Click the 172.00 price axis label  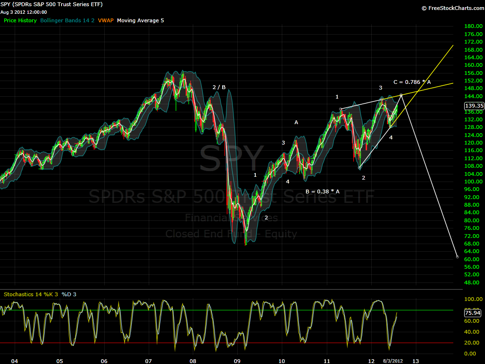coord(473,42)
